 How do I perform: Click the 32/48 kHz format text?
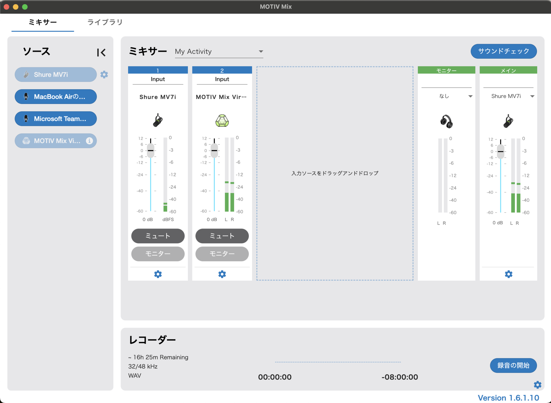[x=143, y=366]
